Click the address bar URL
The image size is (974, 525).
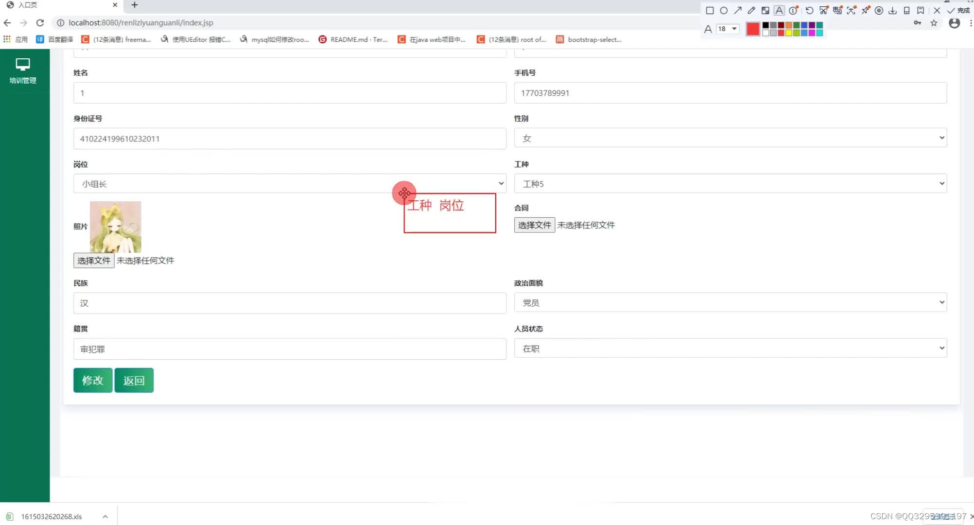coord(141,23)
